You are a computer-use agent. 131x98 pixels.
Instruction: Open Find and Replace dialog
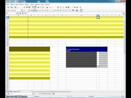pos(53,94)
